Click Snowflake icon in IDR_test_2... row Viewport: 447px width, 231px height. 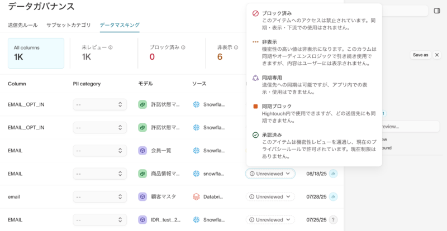[x=196, y=220]
